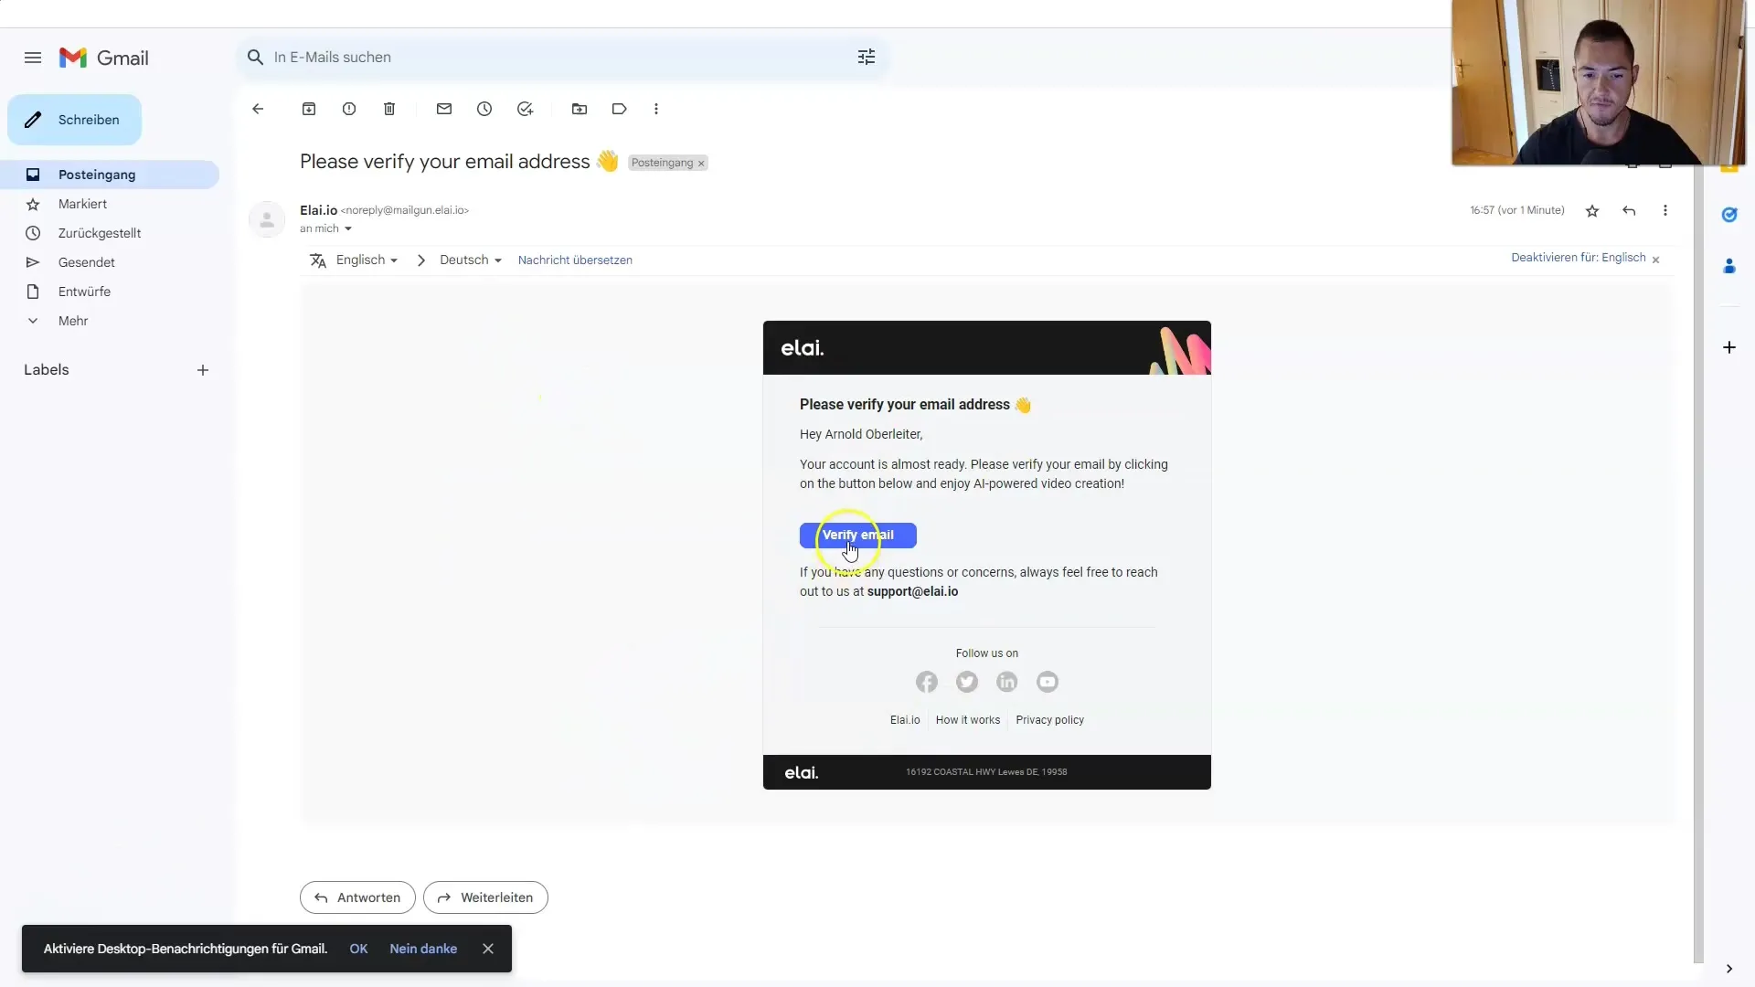Toggle star on this email

click(1592, 209)
